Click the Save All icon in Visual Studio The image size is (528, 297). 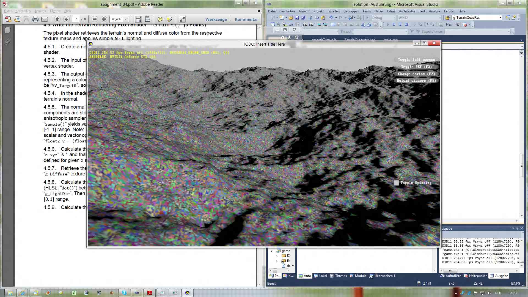(x=303, y=18)
